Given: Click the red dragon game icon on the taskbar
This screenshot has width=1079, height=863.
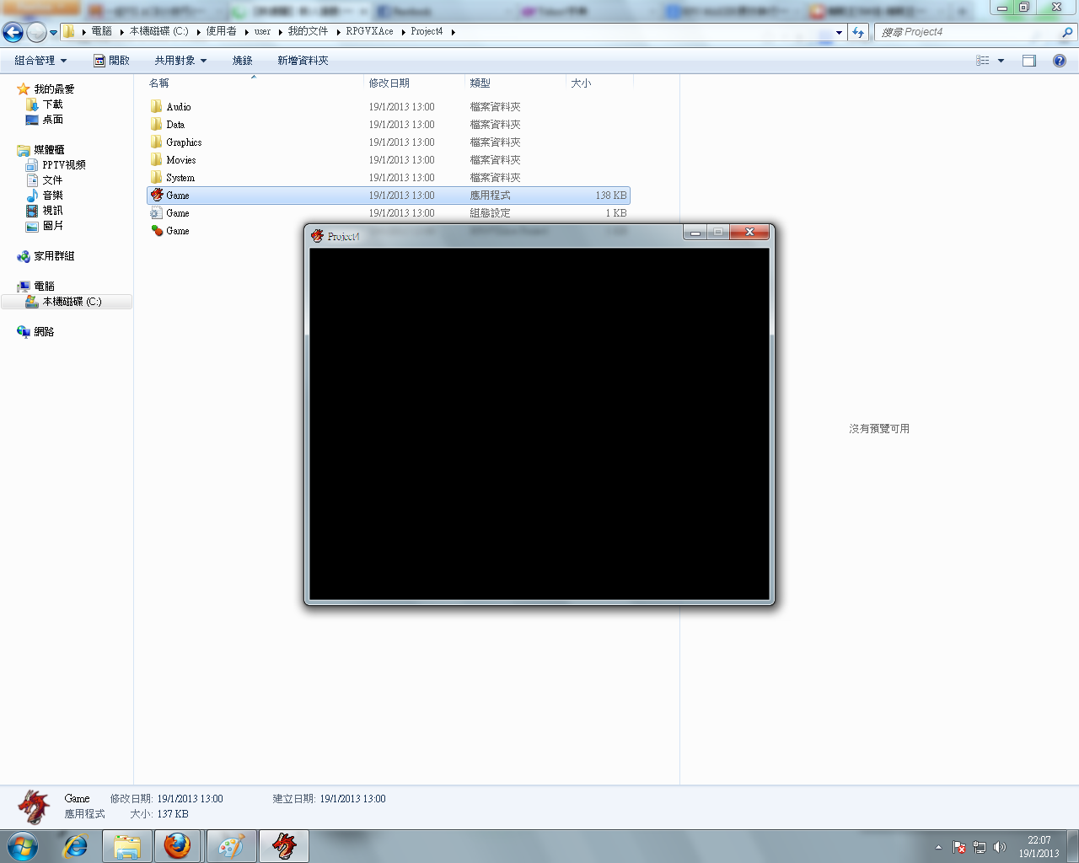Looking at the screenshot, I should point(284,846).
